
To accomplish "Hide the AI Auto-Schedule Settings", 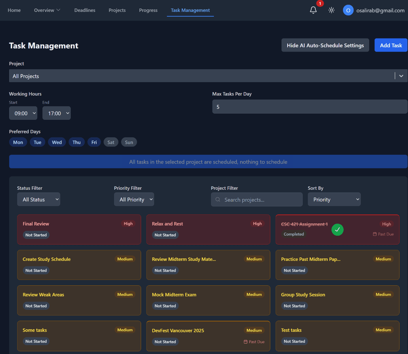I will click(325, 45).
